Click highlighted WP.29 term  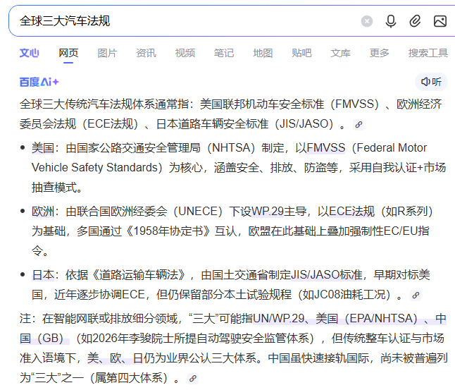[268, 212]
